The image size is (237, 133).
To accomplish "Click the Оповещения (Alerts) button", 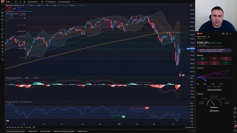I will click(51, 2).
